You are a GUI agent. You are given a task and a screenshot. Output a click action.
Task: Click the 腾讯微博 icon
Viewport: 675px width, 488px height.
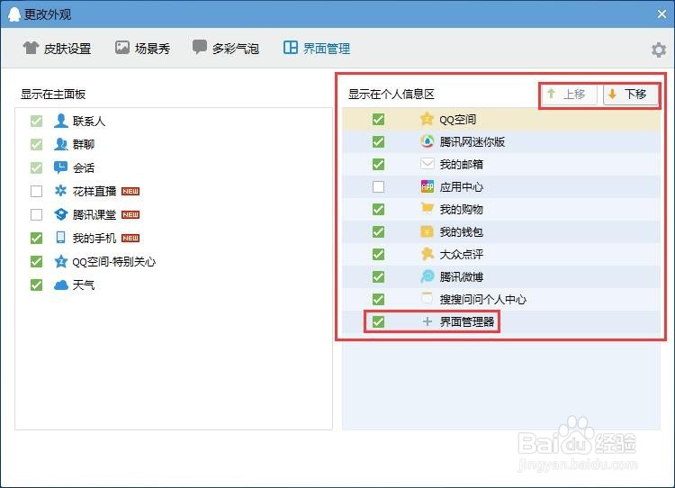point(427,276)
